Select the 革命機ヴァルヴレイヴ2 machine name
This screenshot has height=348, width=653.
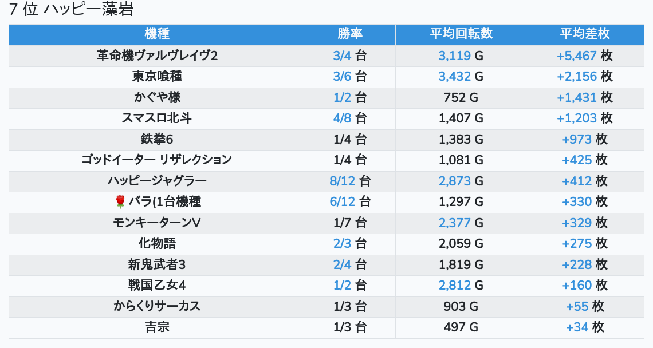coord(157,56)
